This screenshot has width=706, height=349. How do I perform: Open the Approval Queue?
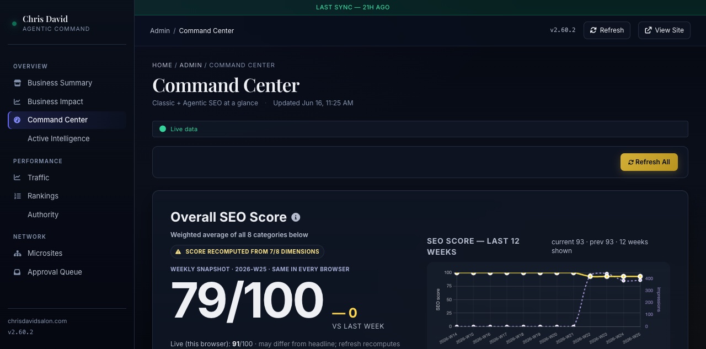67,272
